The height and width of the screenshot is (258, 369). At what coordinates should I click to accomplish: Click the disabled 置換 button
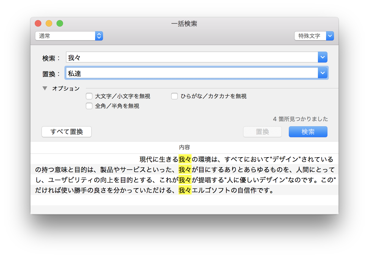click(x=262, y=132)
